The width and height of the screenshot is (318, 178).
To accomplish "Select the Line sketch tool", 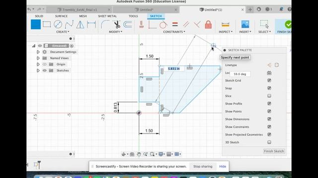I will click(x=36, y=24).
